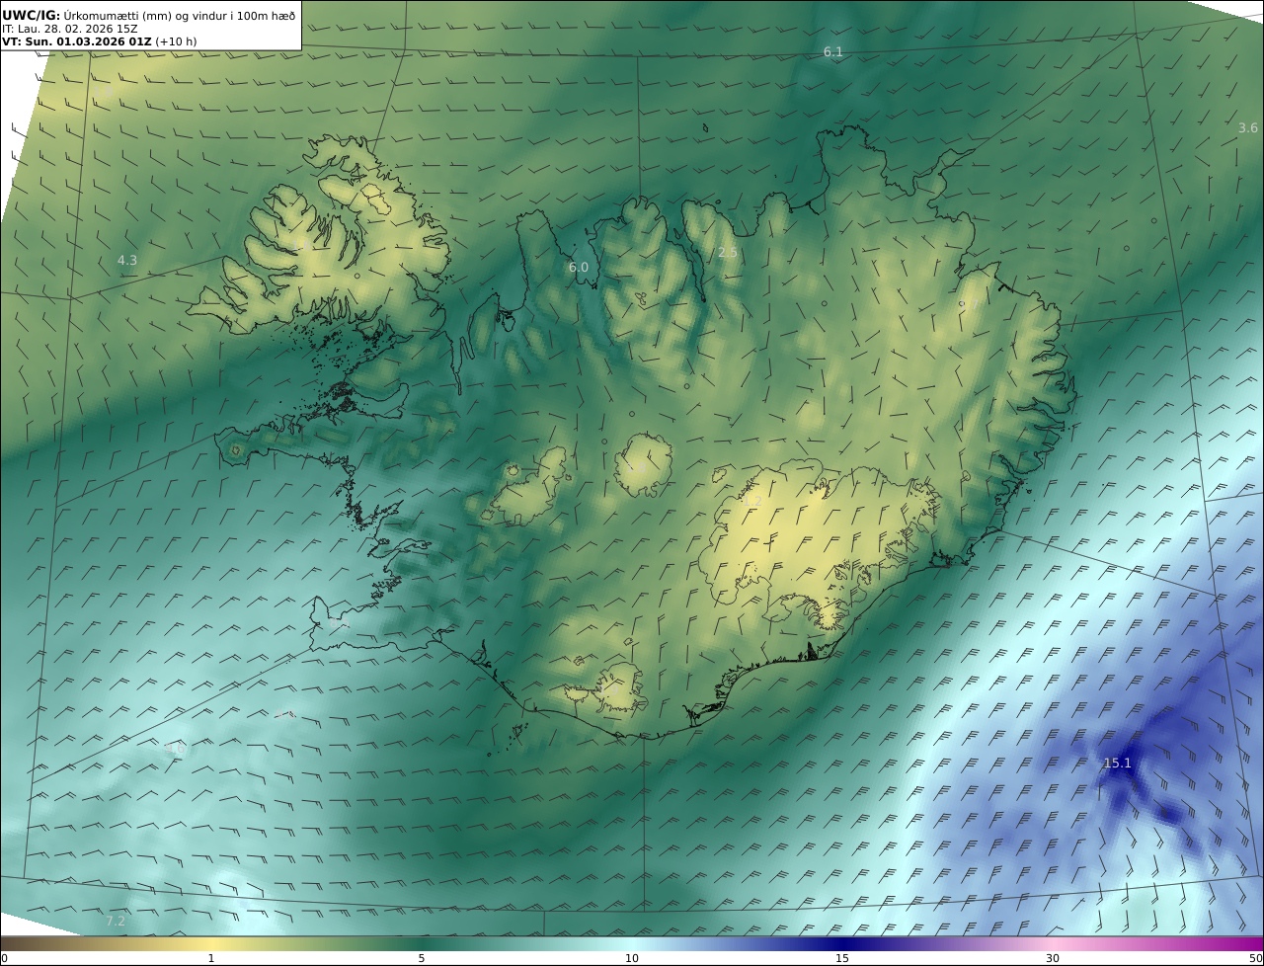The width and height of the screenshot is (1264, 966).
Task: Click the colorbar tick label 10
Action: coord(632,958)
